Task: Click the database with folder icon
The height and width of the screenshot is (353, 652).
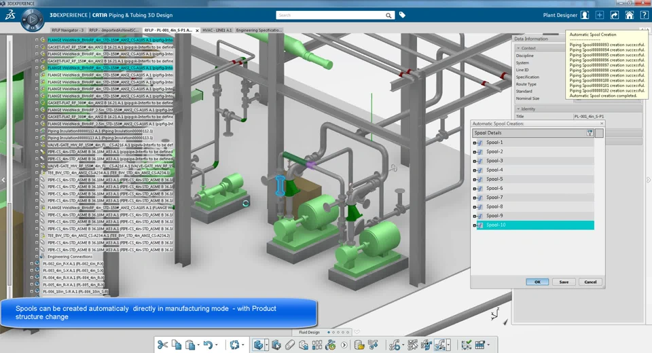Action: (x=359, y=345)
